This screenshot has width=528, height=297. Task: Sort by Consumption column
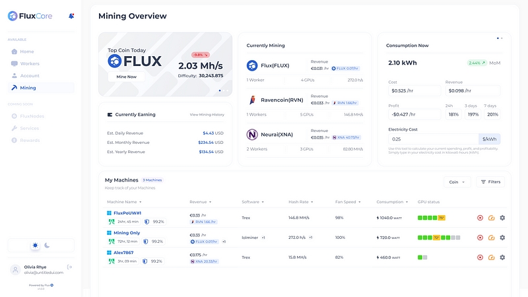(392, 202)
